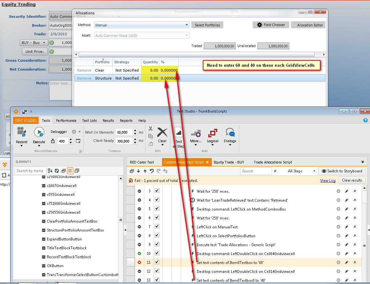Click the Field Chooser gear button
370x284 pixels.
[271, 25]
